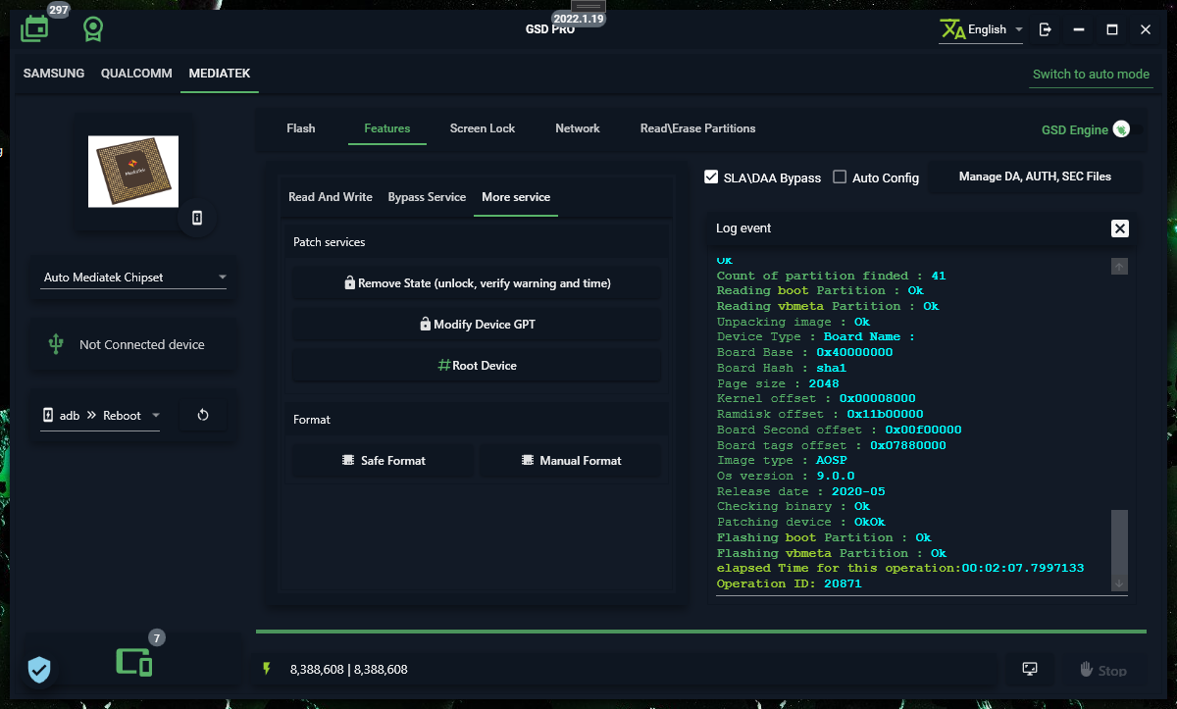Click the monitor screenshot button
This screenshot has width=1177, height=709.
coord(1030,669)
